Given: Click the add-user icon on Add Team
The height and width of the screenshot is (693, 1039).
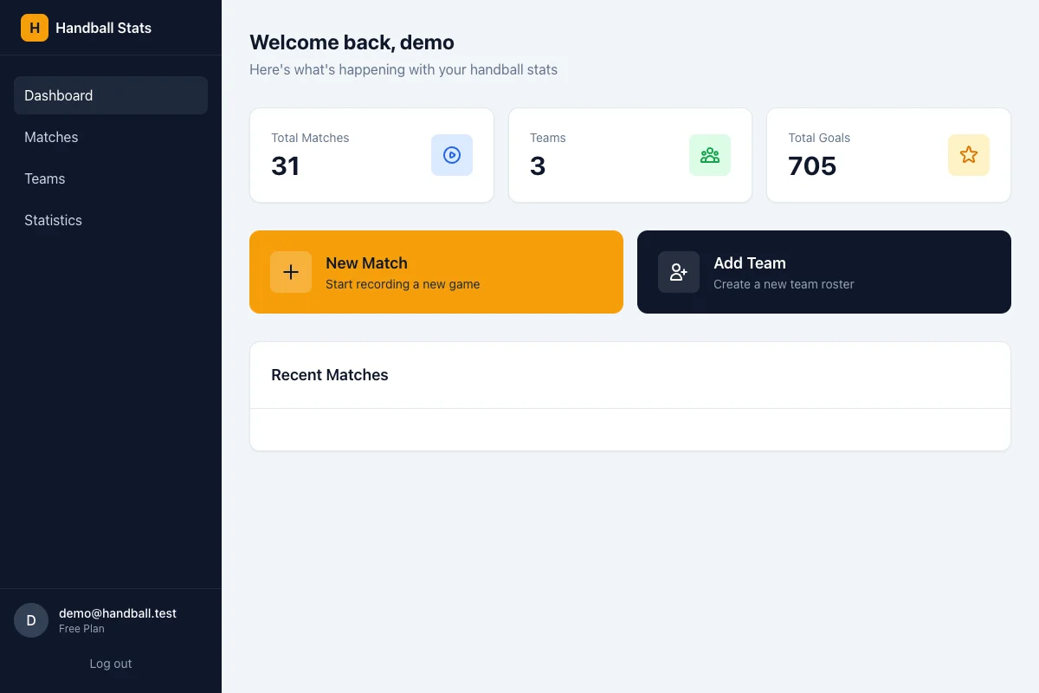Looking at the screenshot, I should pyautogui.click(x=679, y=272).
